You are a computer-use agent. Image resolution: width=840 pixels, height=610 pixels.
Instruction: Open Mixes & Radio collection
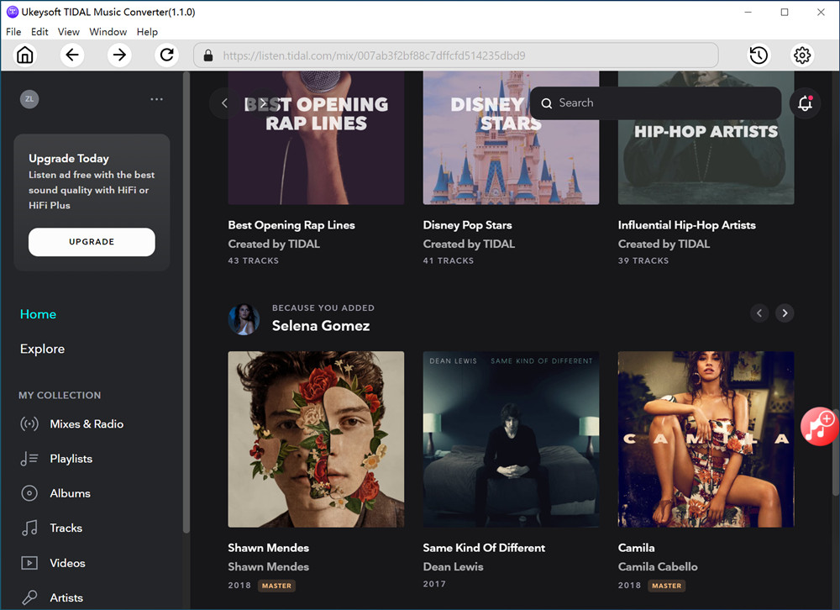[87, 424]
